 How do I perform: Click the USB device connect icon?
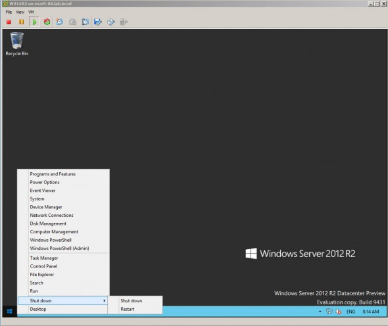[x=124, y=22]
